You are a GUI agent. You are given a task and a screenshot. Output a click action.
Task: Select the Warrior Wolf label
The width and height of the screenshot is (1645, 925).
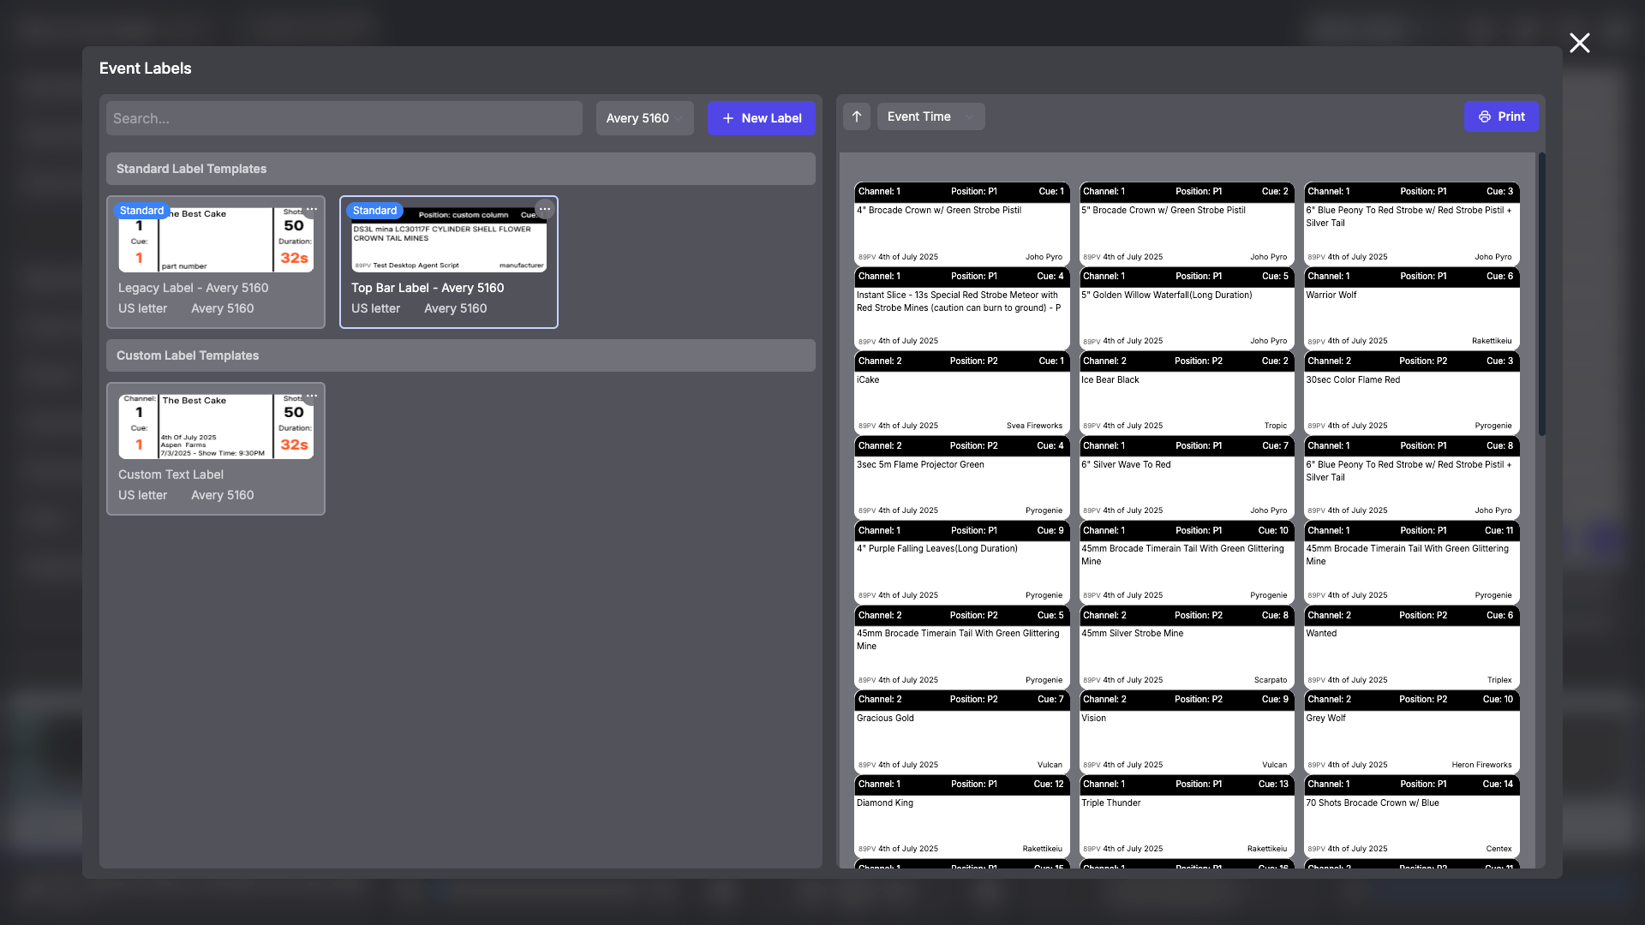point(1411,308)
